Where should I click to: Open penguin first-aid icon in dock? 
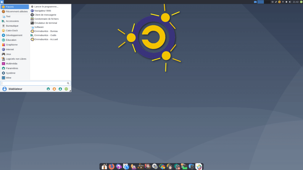(x=170, y=166)
